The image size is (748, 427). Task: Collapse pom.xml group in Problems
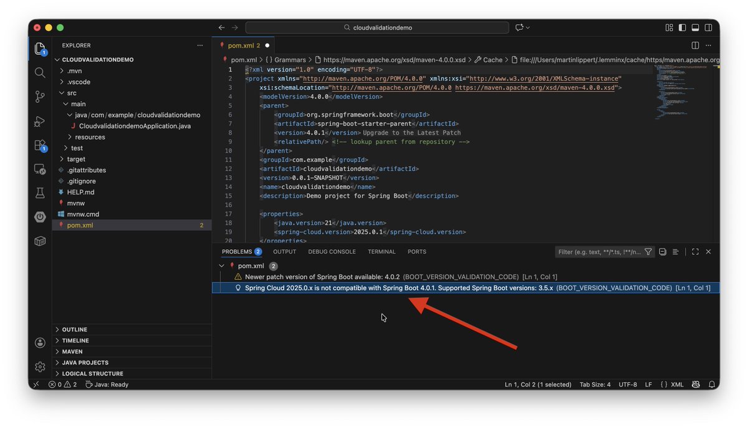pos(221,266)
